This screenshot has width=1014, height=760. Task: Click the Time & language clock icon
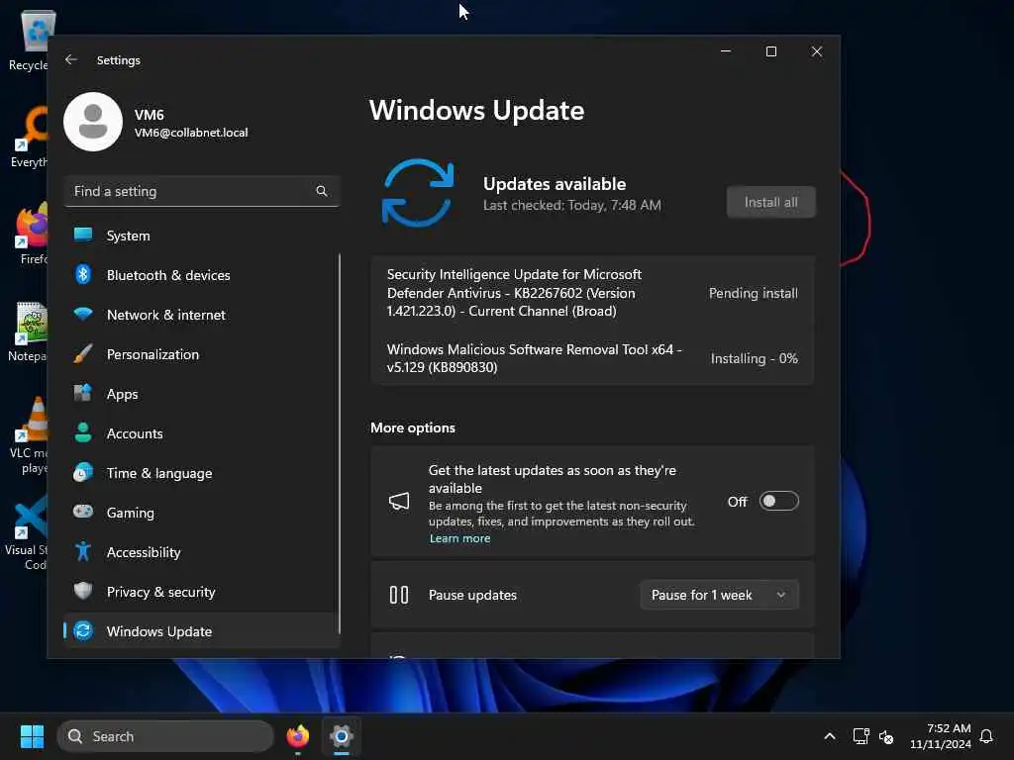tap(83, 472)
